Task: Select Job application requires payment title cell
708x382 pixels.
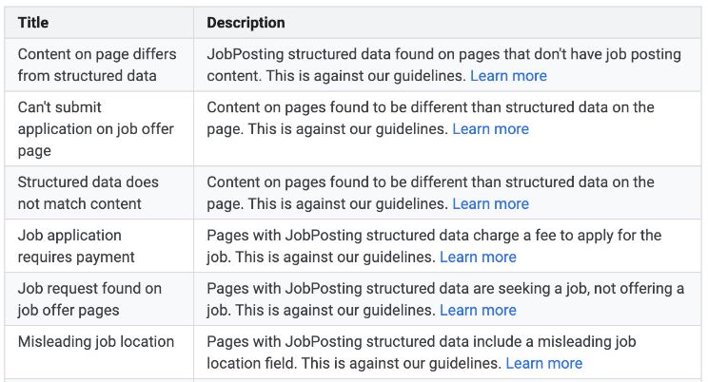Action: coord(99,246)
